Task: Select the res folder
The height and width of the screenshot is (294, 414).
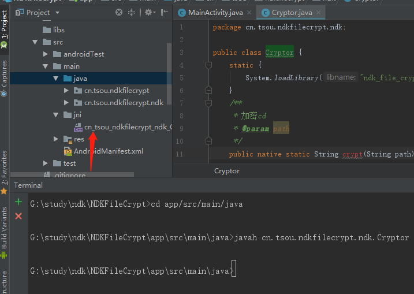Action: coord(74,139)
